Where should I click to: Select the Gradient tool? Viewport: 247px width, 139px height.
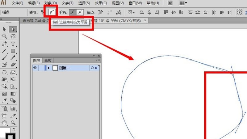[13, 94]
